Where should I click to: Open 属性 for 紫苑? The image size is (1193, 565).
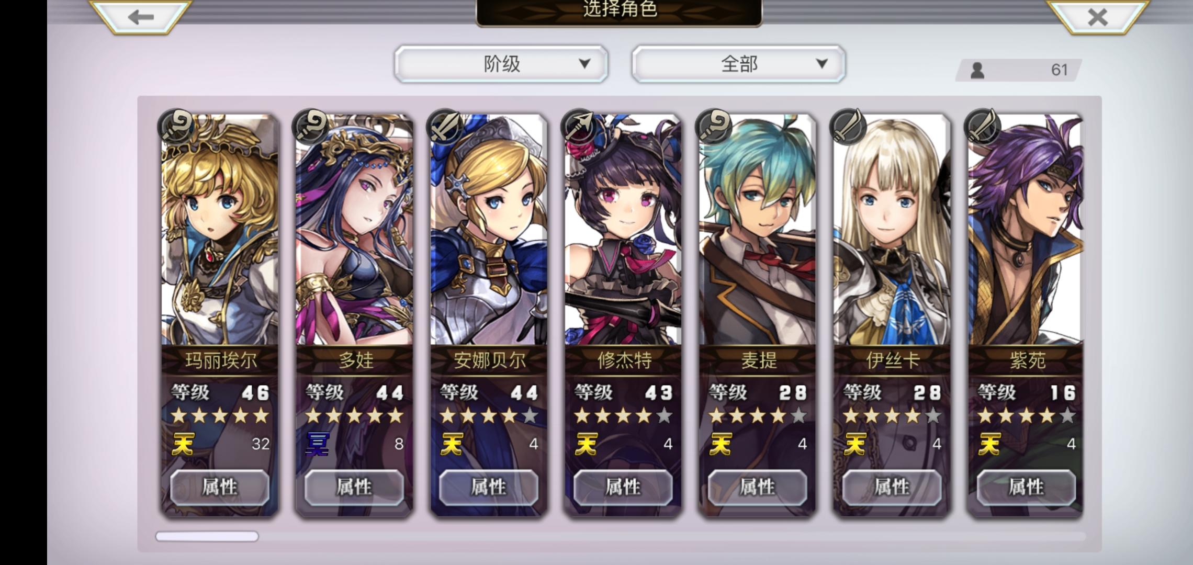coord(1026,487)
